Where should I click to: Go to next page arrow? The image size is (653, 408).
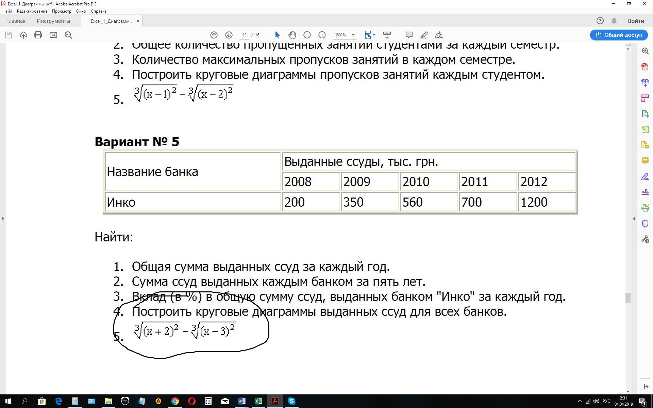coord(229,35)
